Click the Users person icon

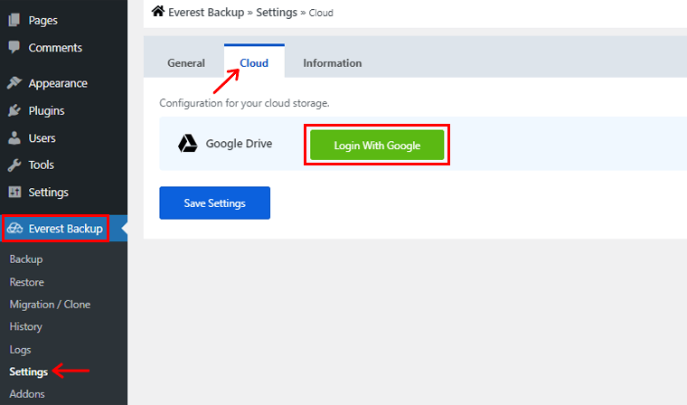coord(14,137)
